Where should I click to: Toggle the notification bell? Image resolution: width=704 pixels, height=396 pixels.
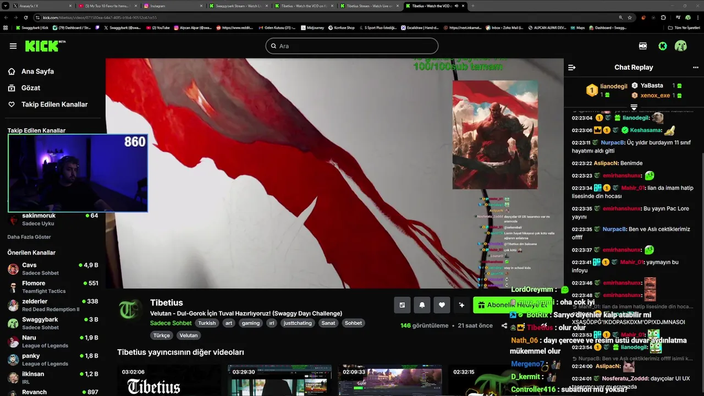pos(422,305)
